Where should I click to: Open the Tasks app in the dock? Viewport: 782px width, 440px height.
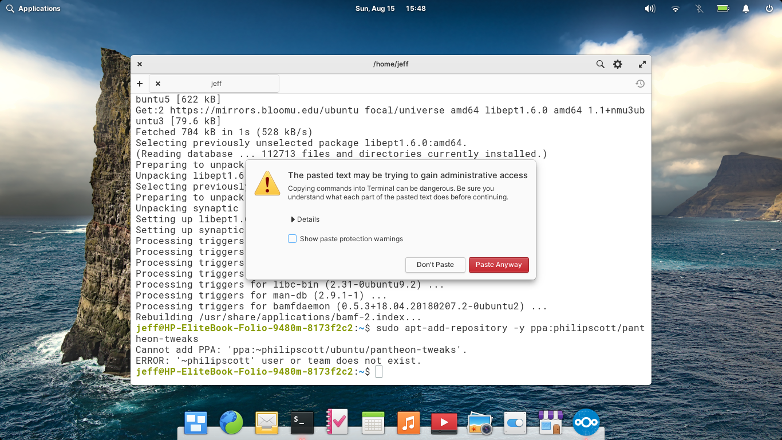pos(337,423)
